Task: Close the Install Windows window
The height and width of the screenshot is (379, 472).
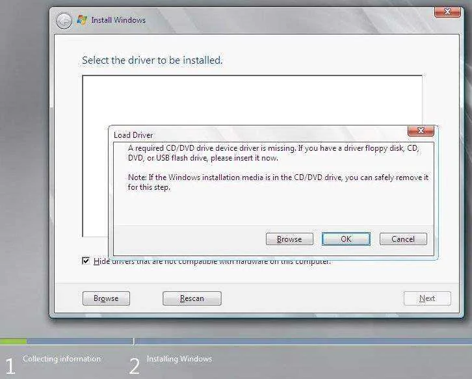Action: (447, 12)
